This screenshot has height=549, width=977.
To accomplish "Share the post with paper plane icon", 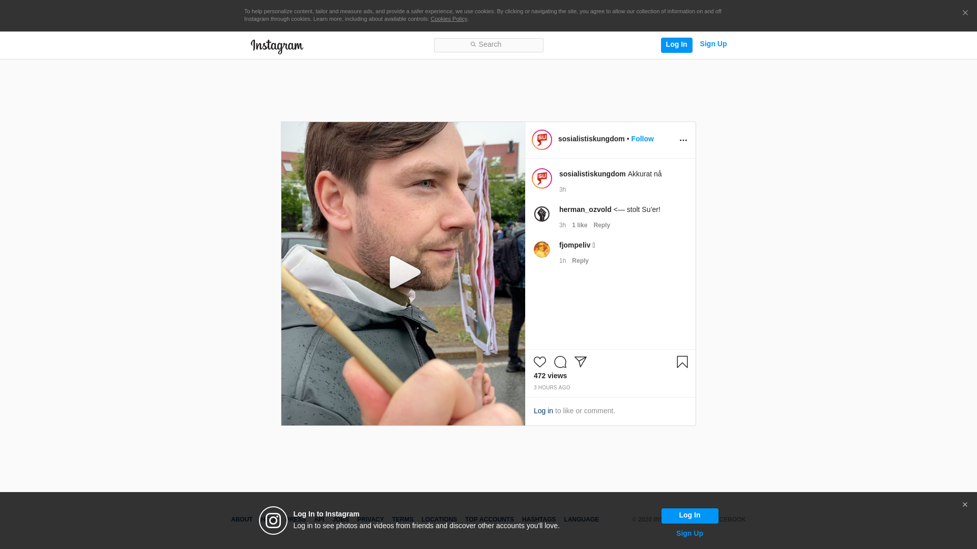I will pyautogui.click(x=581, y=362).
